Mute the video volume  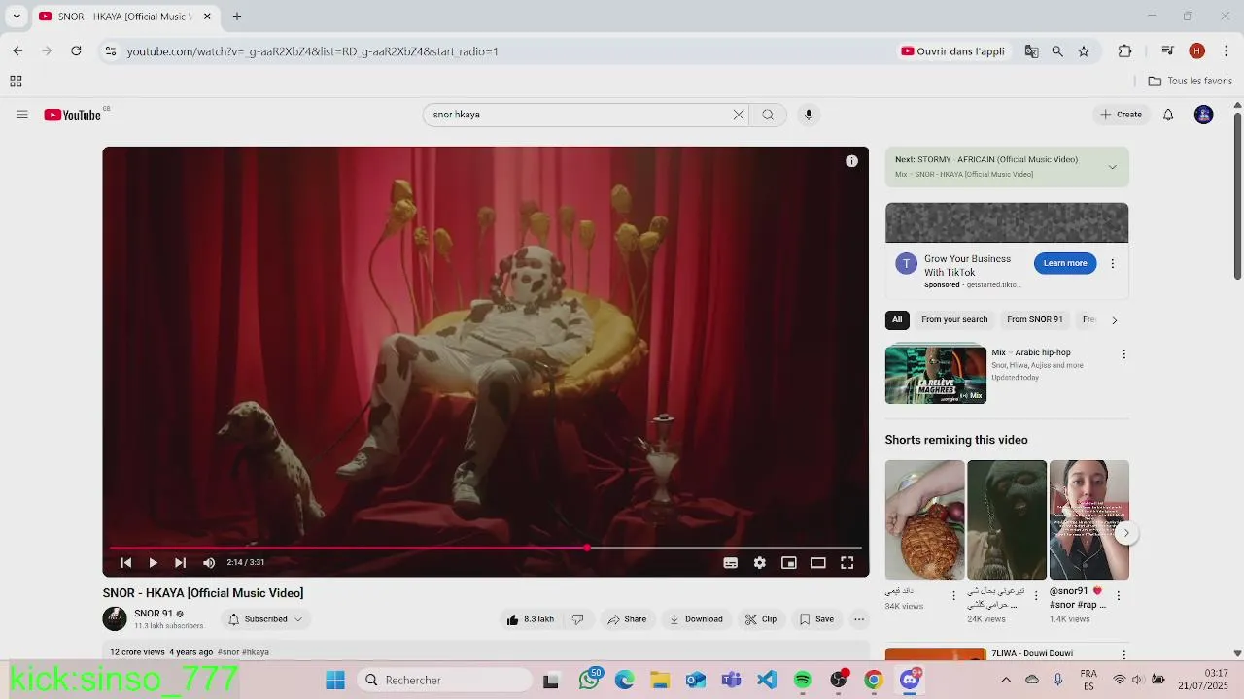(x=208, y=562)
